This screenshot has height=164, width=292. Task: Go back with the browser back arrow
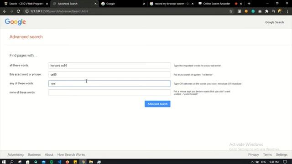[x=5, y=11]
